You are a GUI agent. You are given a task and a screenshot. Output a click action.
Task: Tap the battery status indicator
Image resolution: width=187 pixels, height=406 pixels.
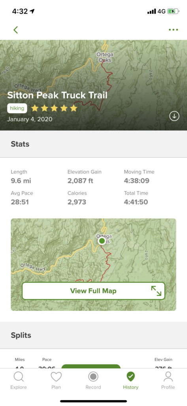(173, 11)
